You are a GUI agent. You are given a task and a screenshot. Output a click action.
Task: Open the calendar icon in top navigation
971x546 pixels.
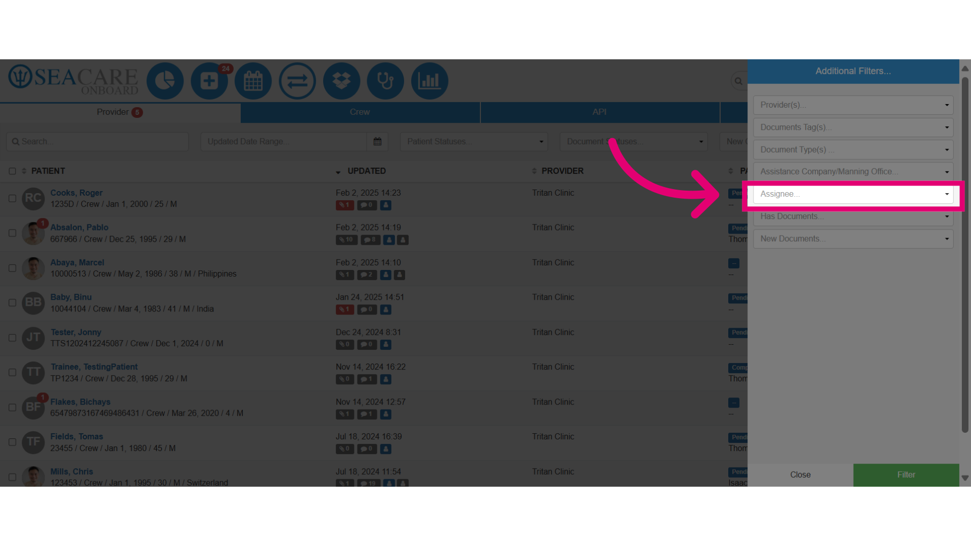pyautogui.click(x=253, y=81)
